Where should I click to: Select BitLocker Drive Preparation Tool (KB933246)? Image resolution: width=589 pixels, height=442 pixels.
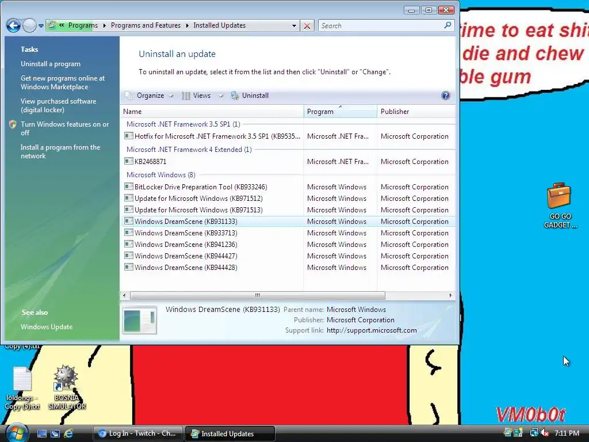pos(288,187)
